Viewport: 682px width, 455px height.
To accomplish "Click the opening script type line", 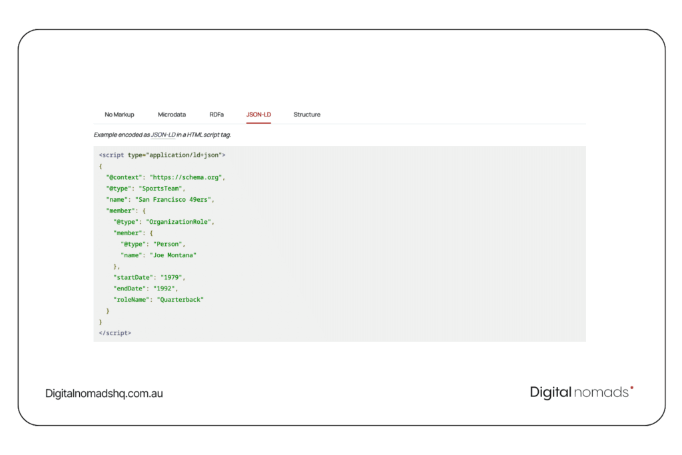I will coord(162,155).
